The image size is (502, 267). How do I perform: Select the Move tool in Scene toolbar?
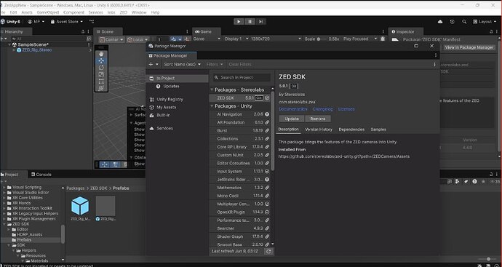101,61
